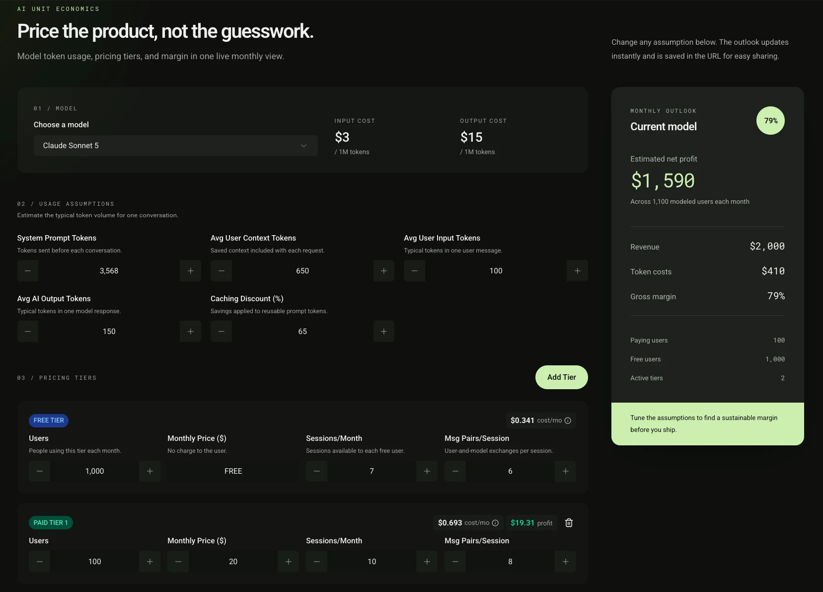This screenshot has width=823, height=592.
Task: Increase Free Tier Sessions/Month
Action: (427, 471)
